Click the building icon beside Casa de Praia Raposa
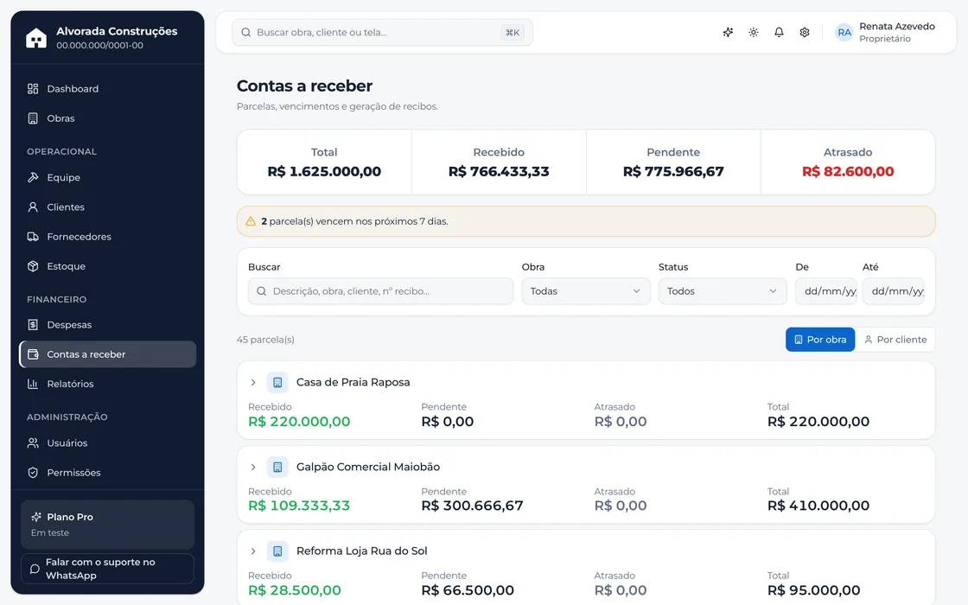The image size is (968, 605). tap(277, 382)
